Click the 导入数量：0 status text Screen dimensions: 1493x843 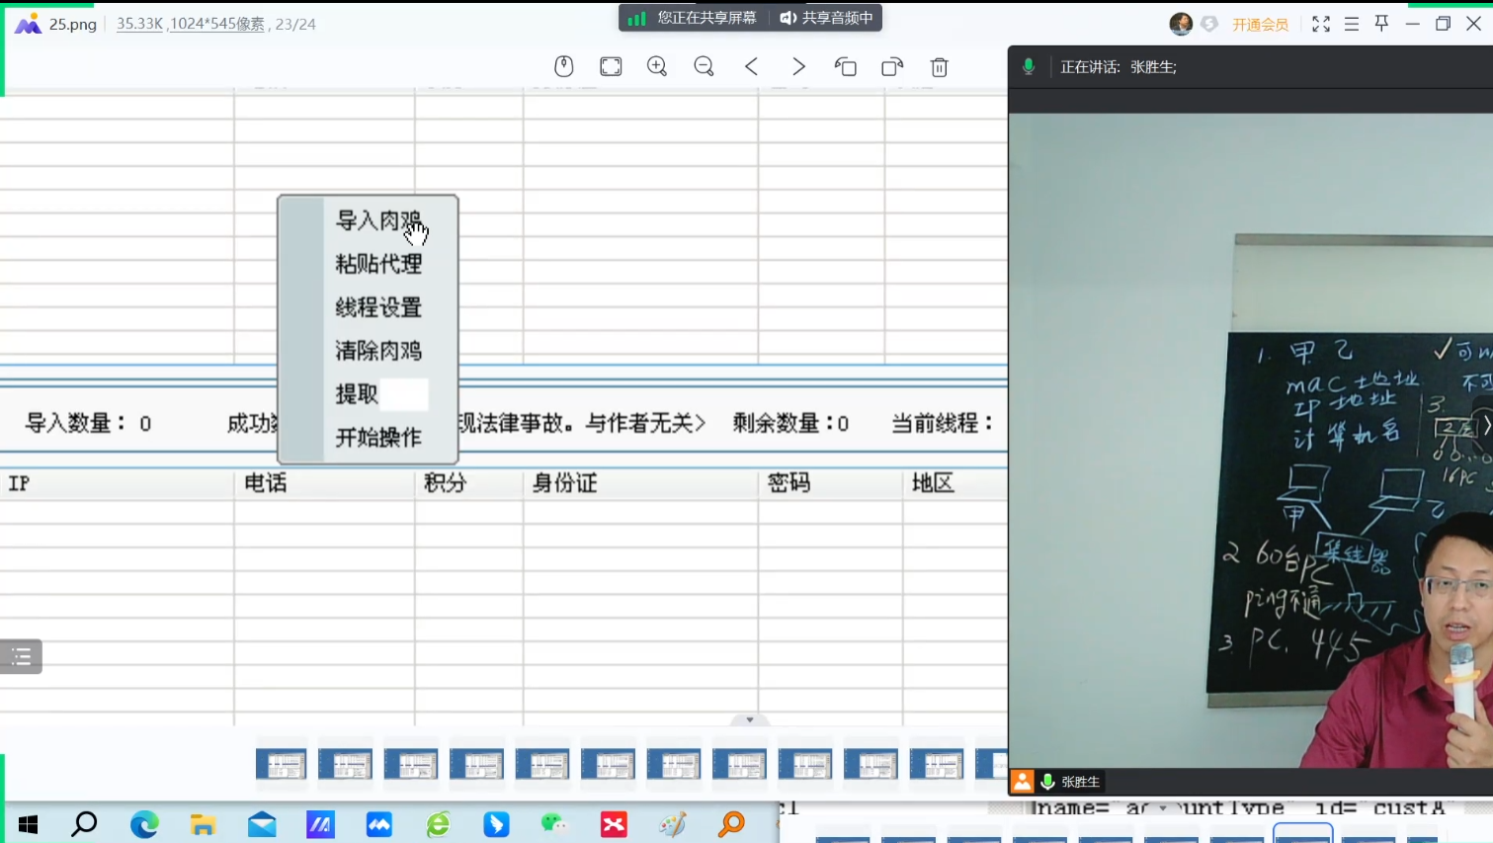click(88, 424)
